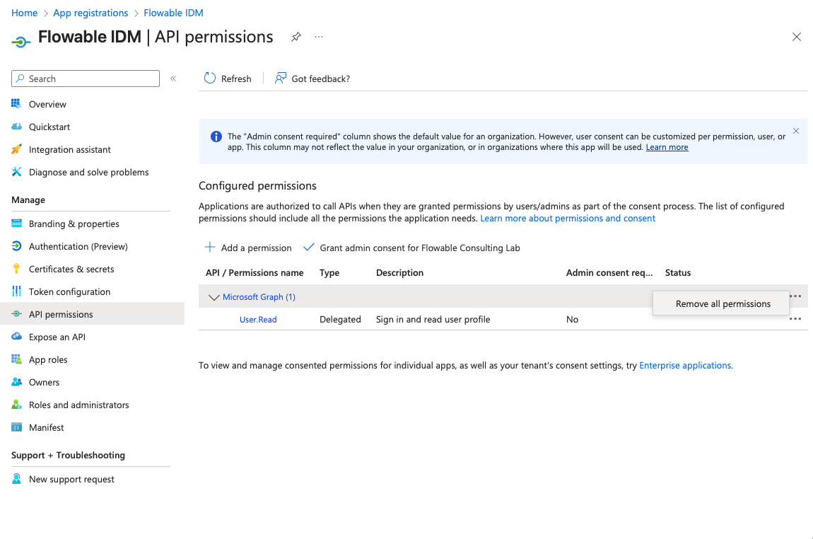Open ellipsis menu beside page title

click(319, 37)
